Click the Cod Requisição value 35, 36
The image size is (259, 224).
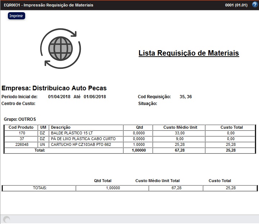(186, 97)
